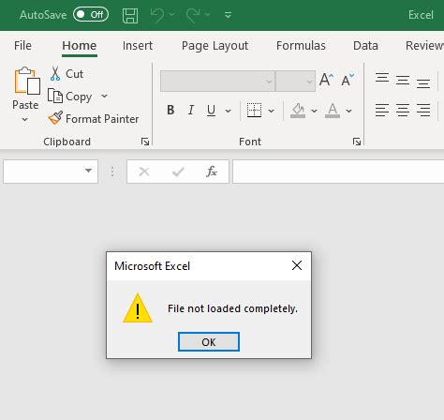
Task: Click the Name Box resize handle dots
Action: [112, 172]
